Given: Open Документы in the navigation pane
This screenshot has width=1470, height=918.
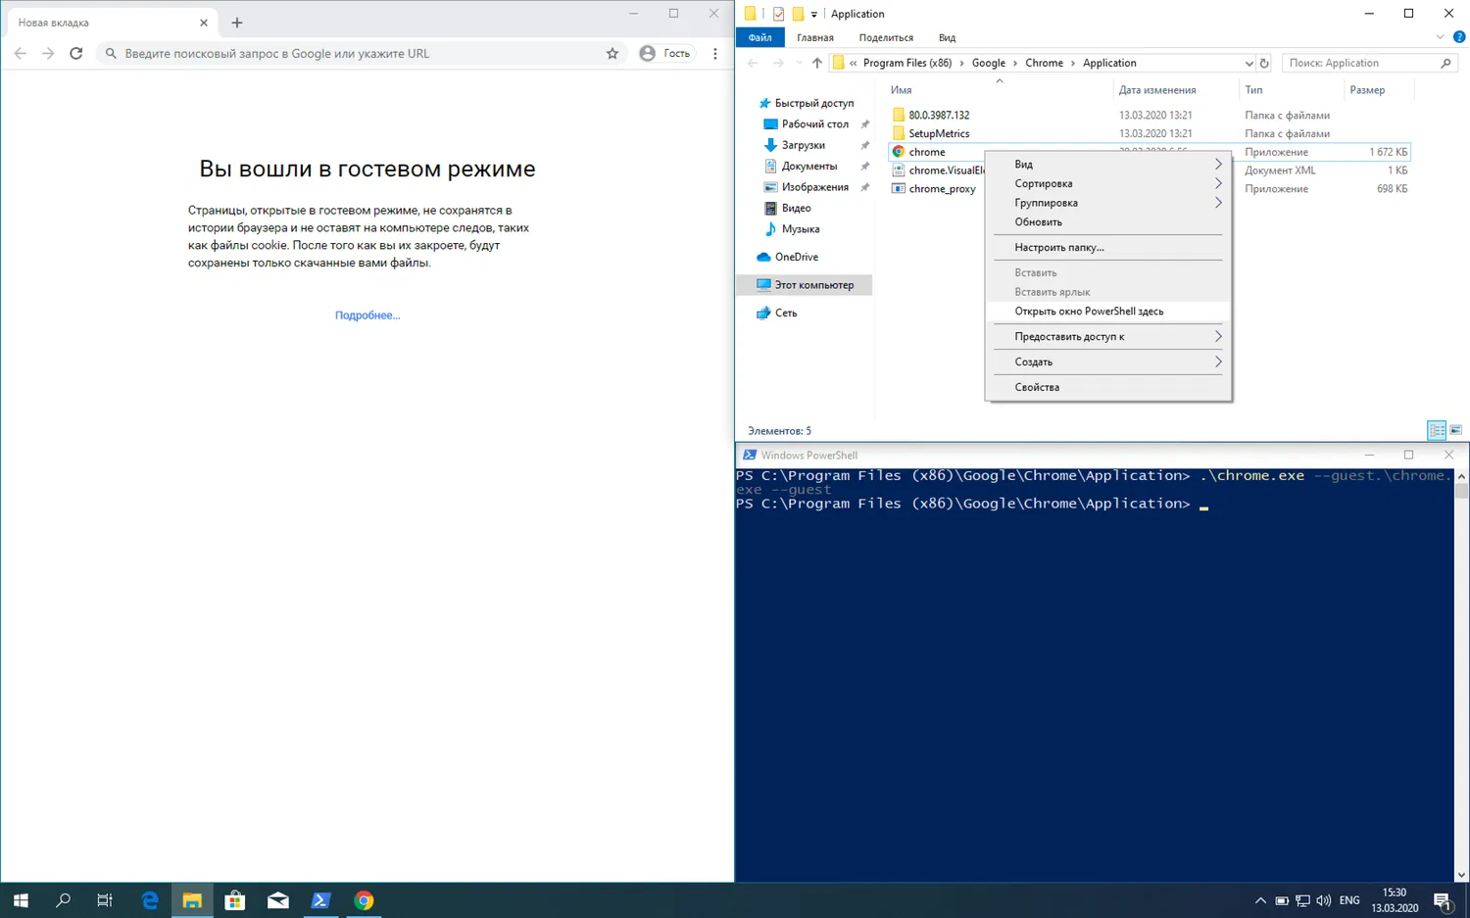Looking at the screenshot, I should point(808,167).
